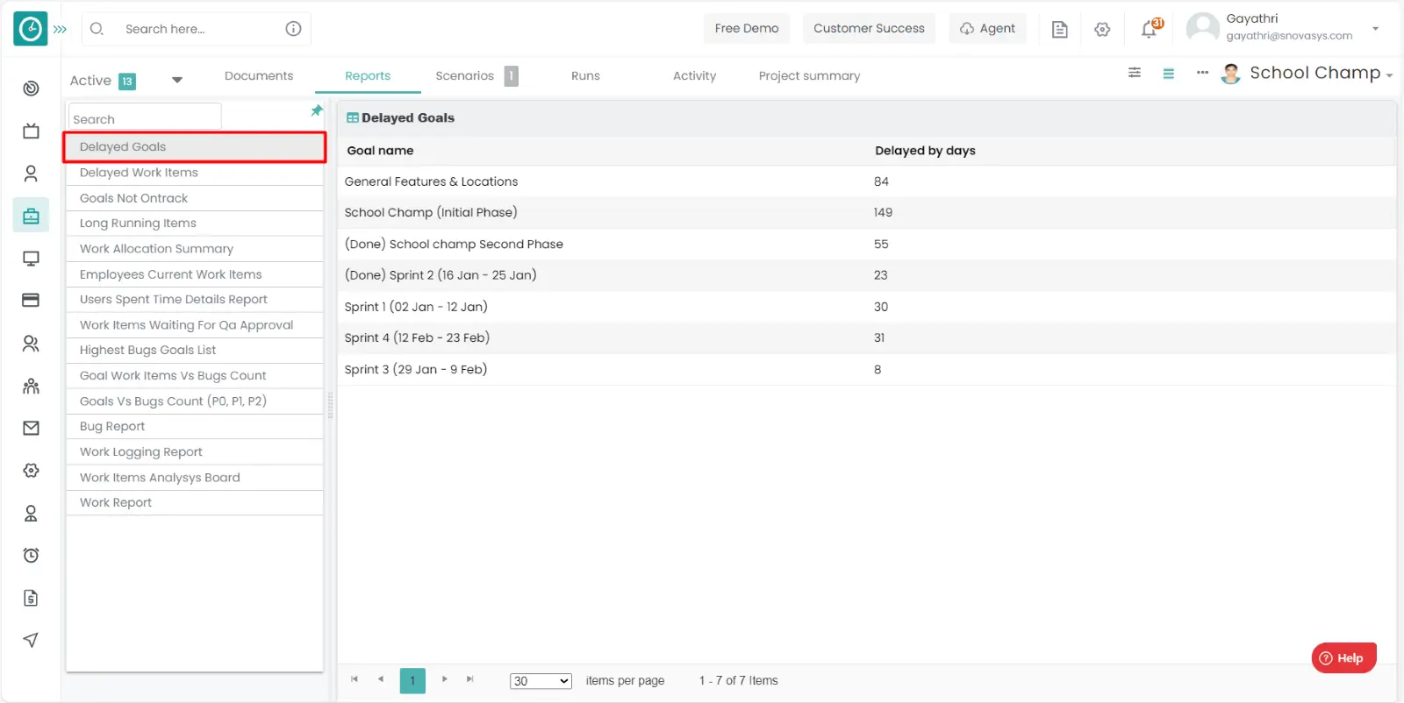Open the invoice document icon in sidebar
This screenshot has width=1404, height=703.
pyautogui.click(x=31, y=598)
